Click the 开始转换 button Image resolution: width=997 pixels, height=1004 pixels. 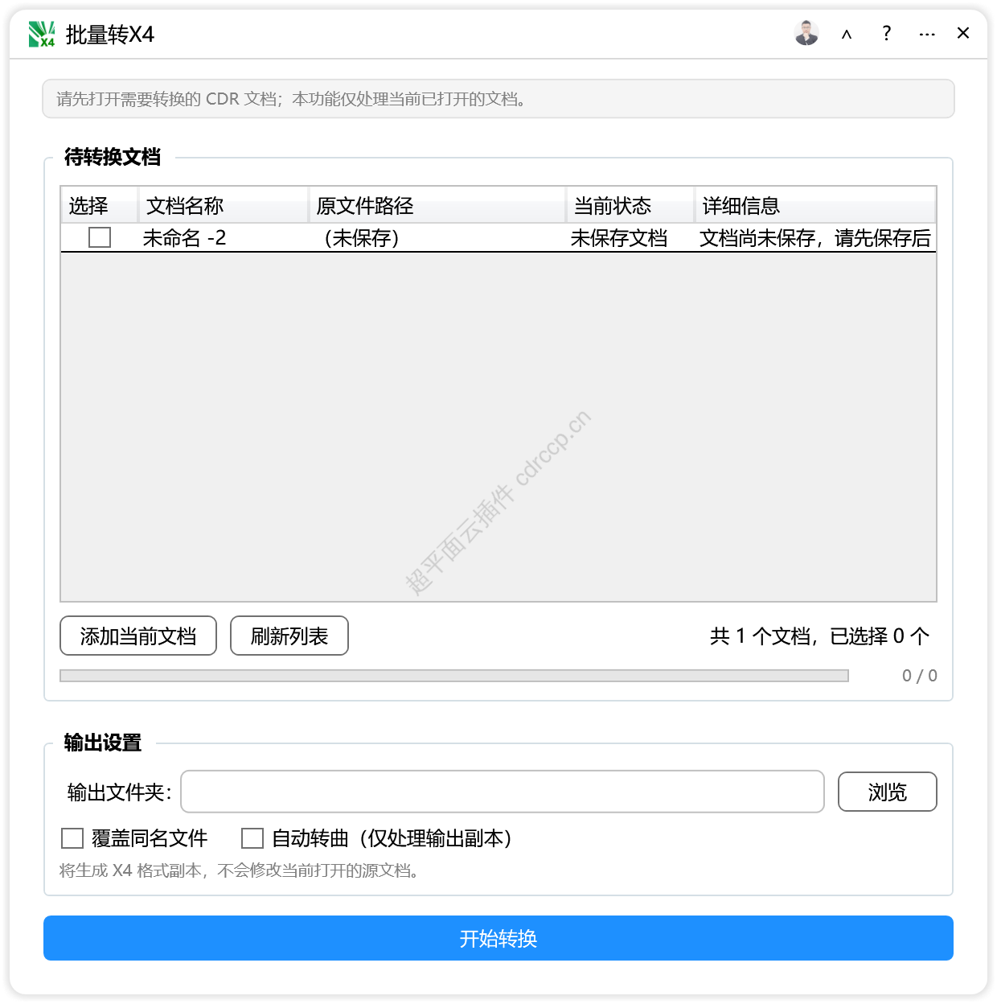[x=498, y=938]
